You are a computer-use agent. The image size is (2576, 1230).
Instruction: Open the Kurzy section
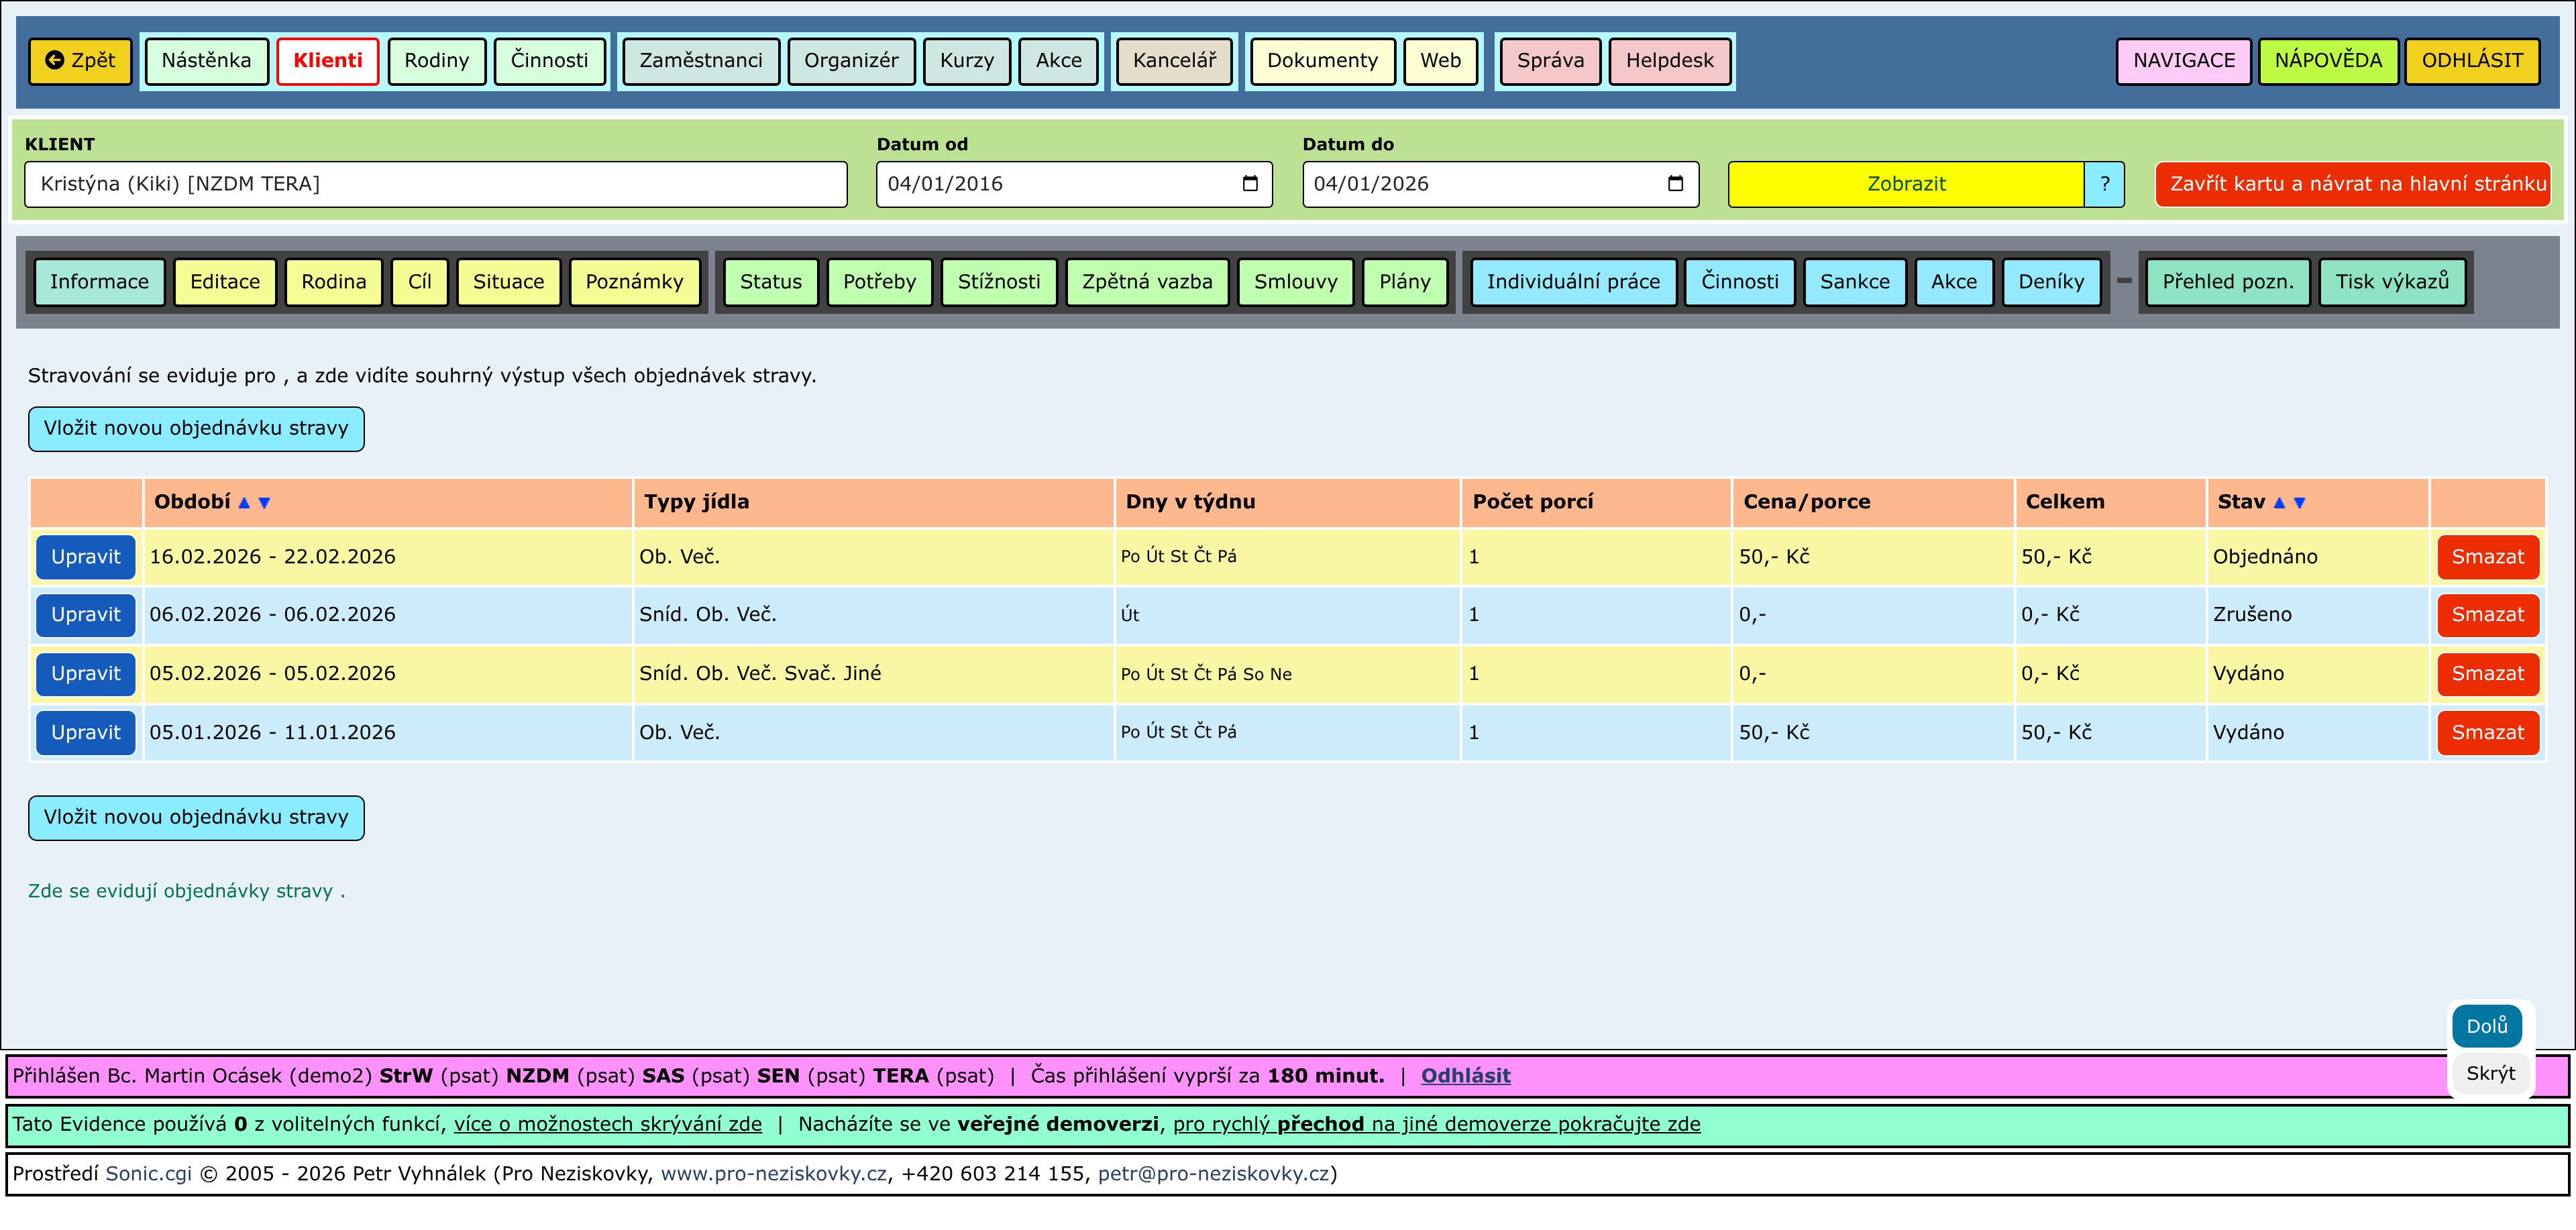967,61
